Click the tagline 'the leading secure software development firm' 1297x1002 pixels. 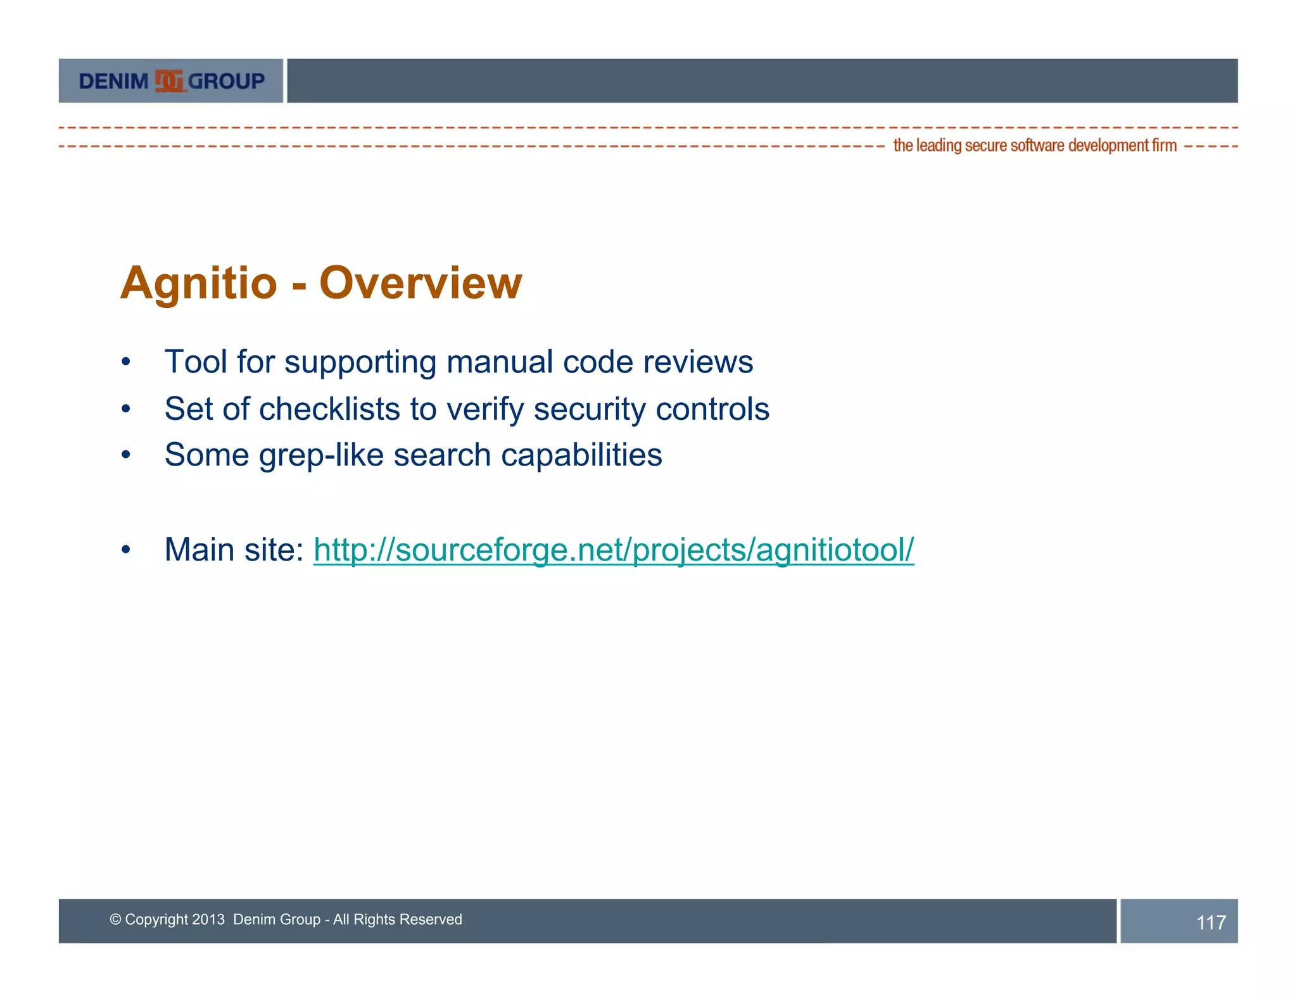point(1034,146)
